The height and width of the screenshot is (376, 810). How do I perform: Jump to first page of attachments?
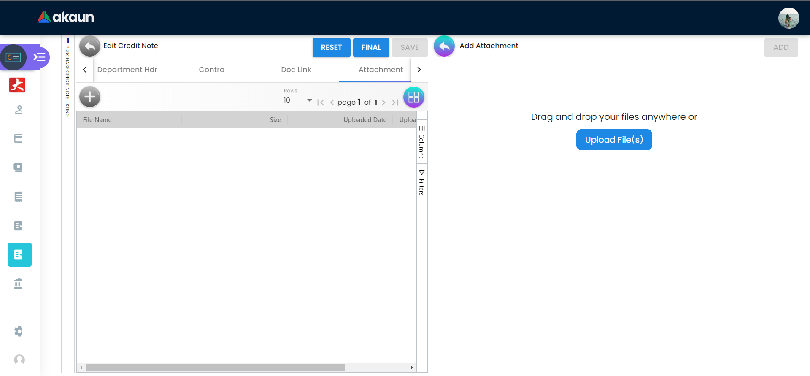[x=321, y=103]
